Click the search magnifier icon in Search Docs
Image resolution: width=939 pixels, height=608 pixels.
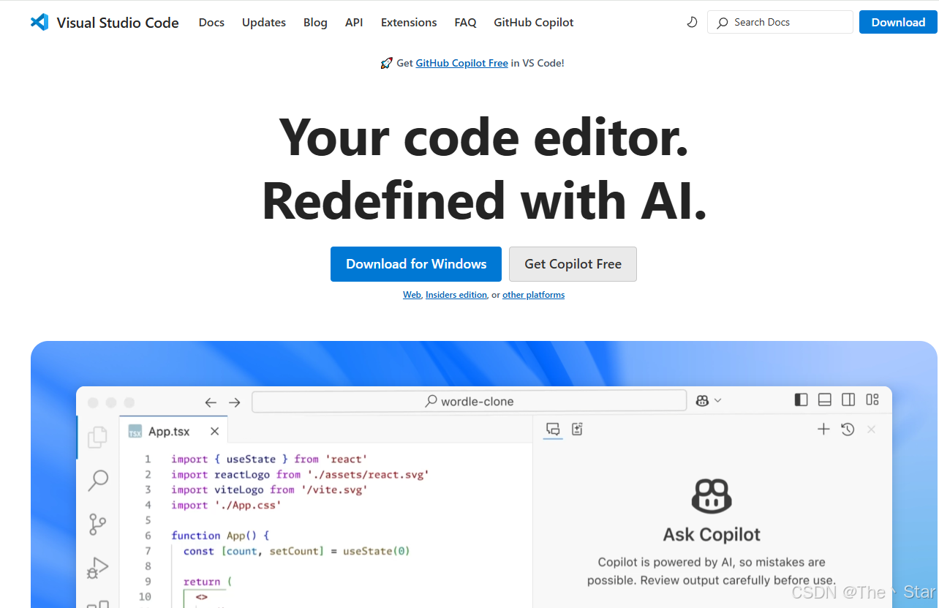click(723, 23)
